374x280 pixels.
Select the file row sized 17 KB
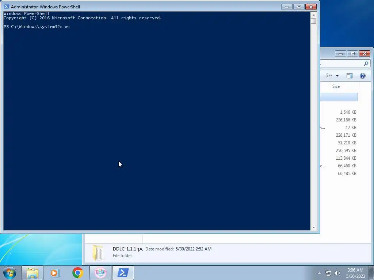tap(339, 127)
